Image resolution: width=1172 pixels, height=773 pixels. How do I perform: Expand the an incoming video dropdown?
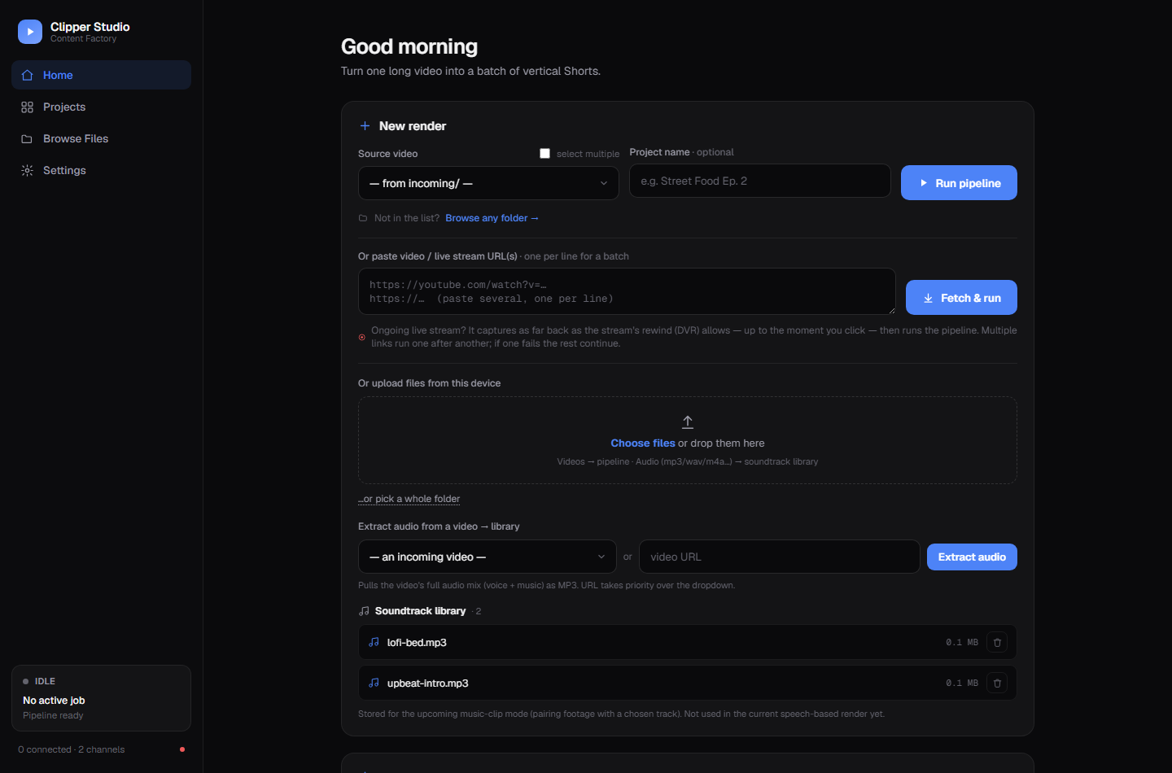pos(488,557)
